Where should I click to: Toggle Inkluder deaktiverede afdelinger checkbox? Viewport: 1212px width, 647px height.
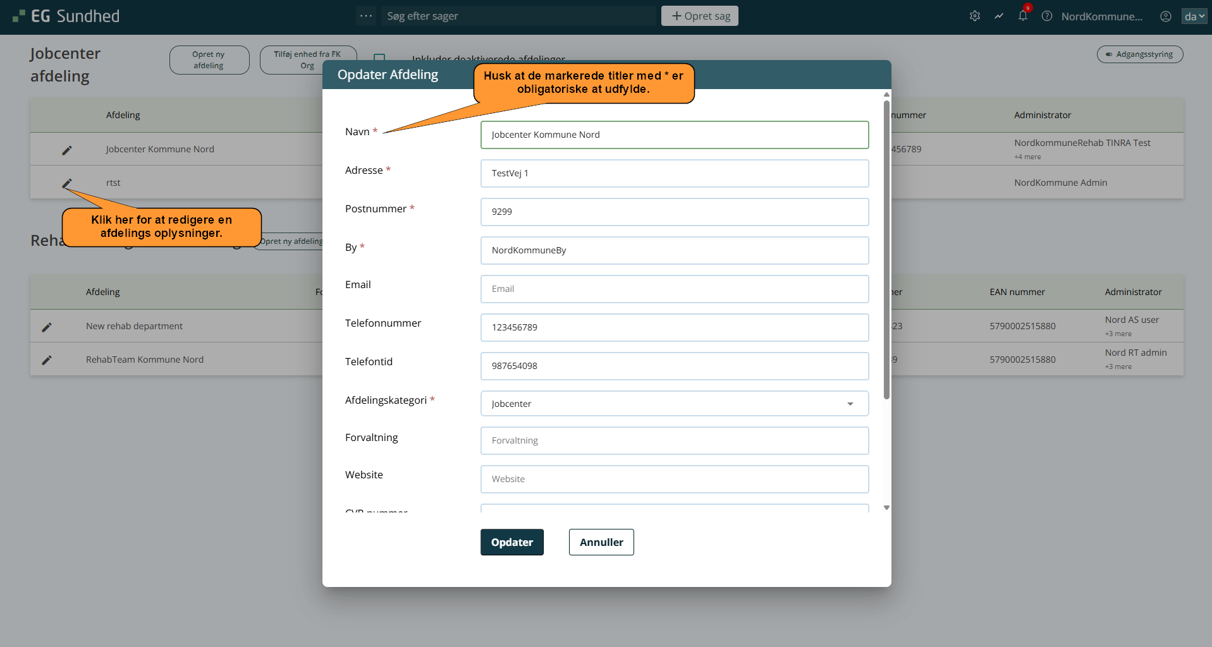coord(379,58)
